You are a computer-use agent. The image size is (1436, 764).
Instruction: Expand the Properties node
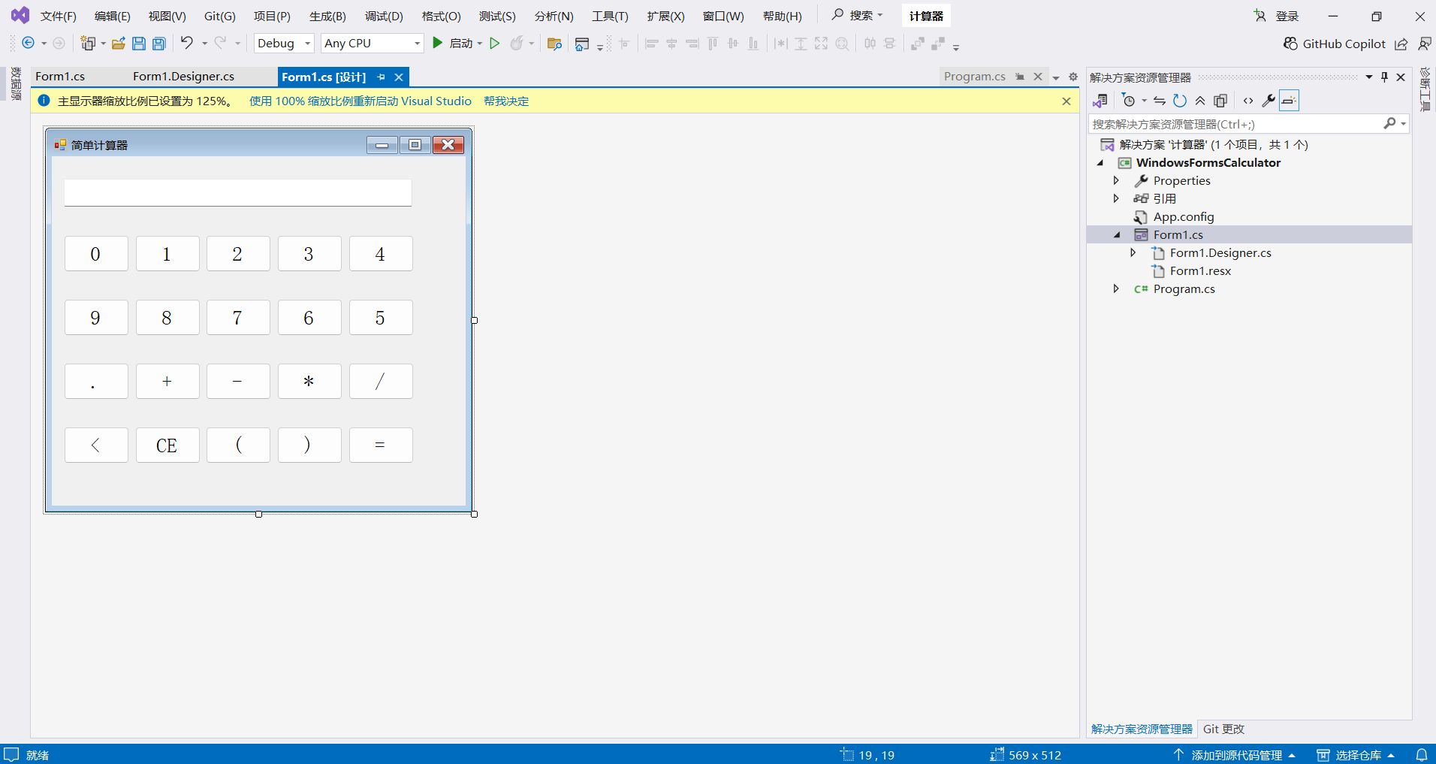(x=1116, y=181)
